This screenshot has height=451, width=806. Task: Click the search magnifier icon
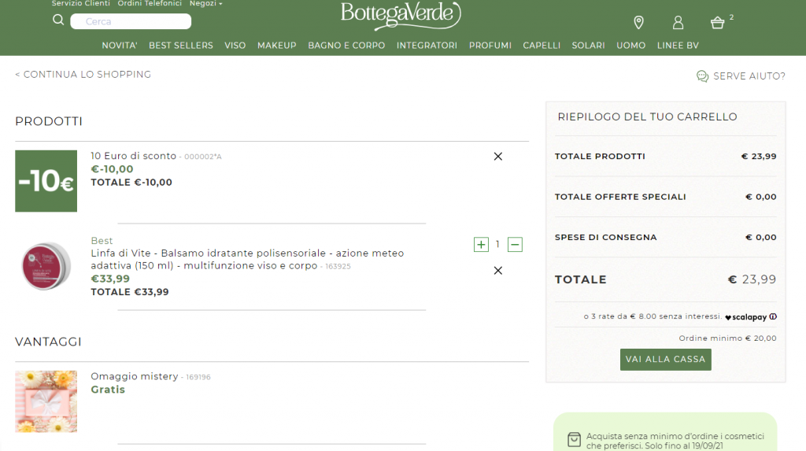58,20
